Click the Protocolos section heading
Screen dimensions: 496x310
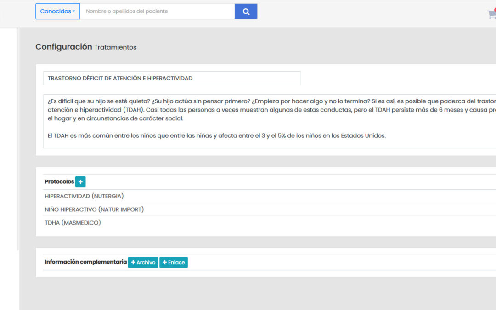pos(59,181)
